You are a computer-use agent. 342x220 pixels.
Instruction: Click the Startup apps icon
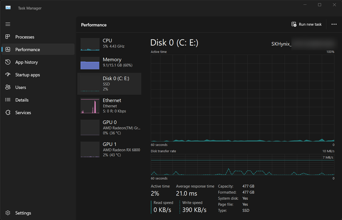pos(8,75)
